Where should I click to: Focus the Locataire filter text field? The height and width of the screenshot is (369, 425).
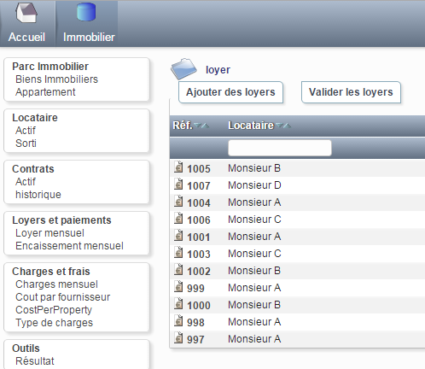280,148
